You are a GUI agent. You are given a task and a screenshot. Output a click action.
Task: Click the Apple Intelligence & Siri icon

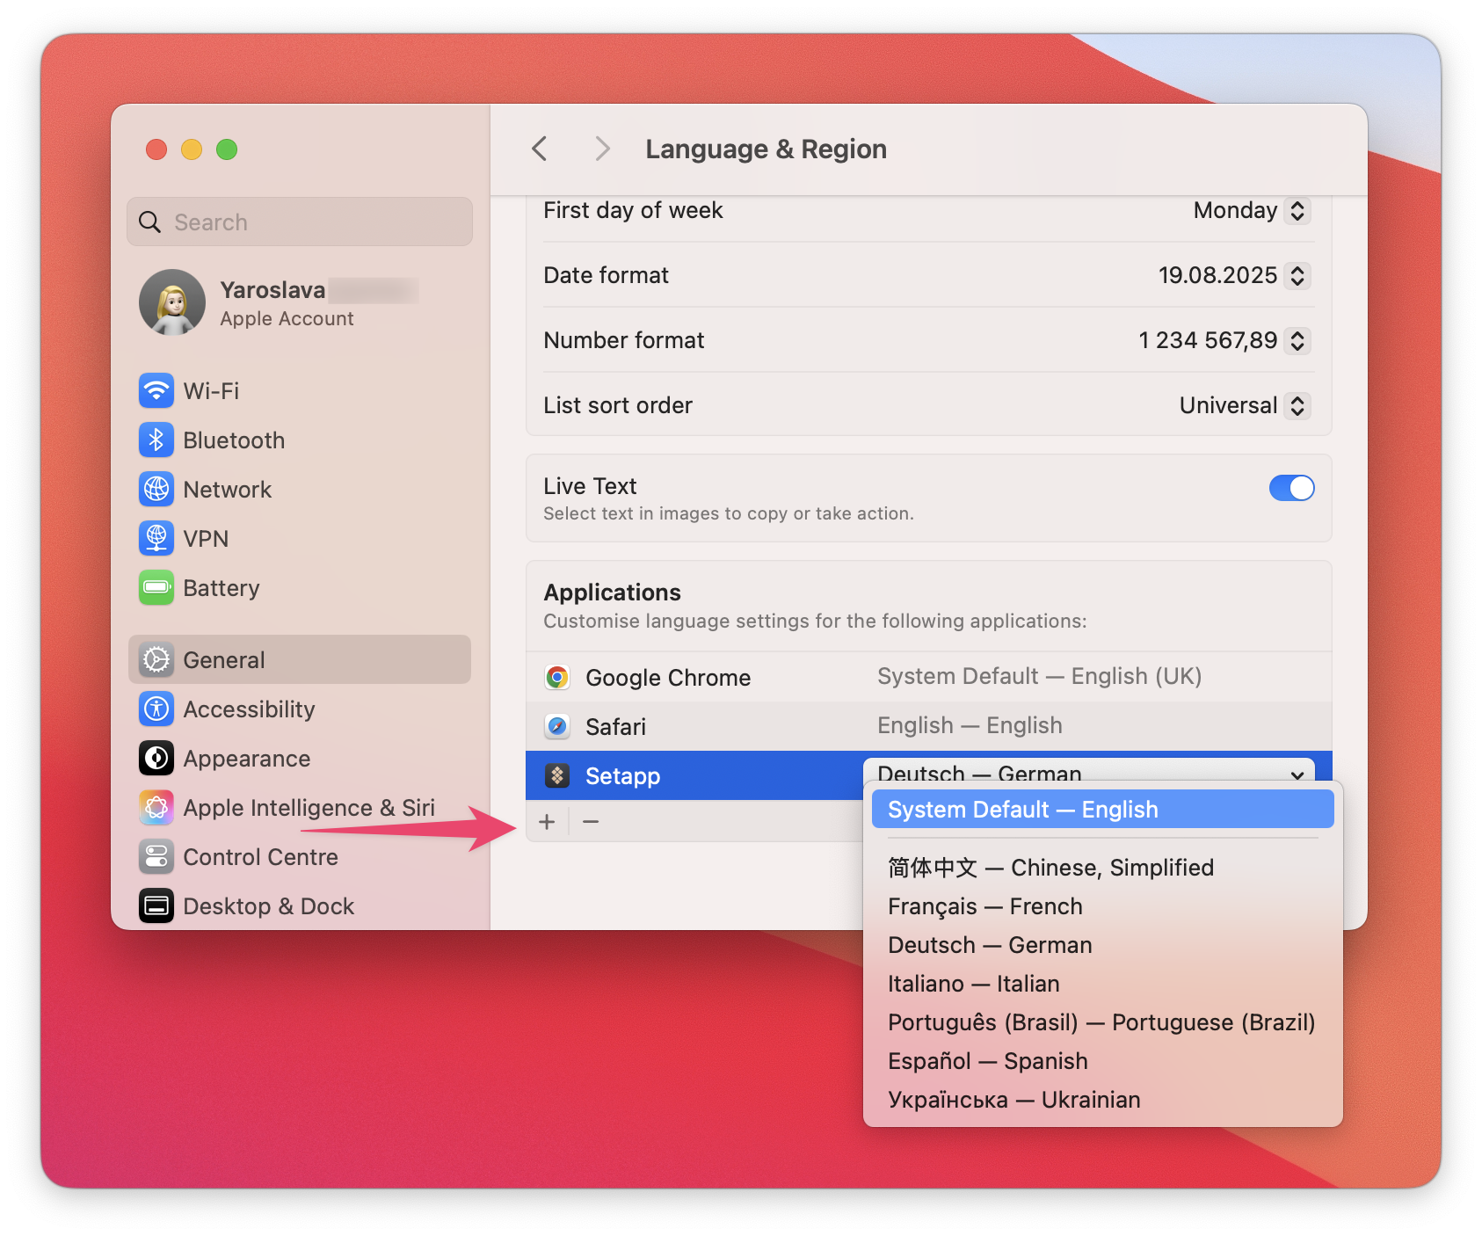tap(156, 807)
